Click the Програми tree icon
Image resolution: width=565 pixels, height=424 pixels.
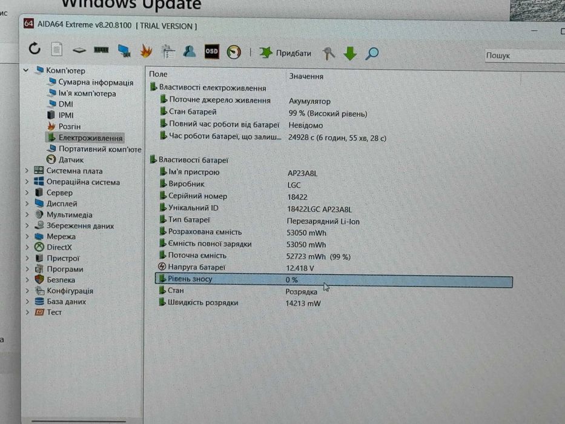point(39,269)
